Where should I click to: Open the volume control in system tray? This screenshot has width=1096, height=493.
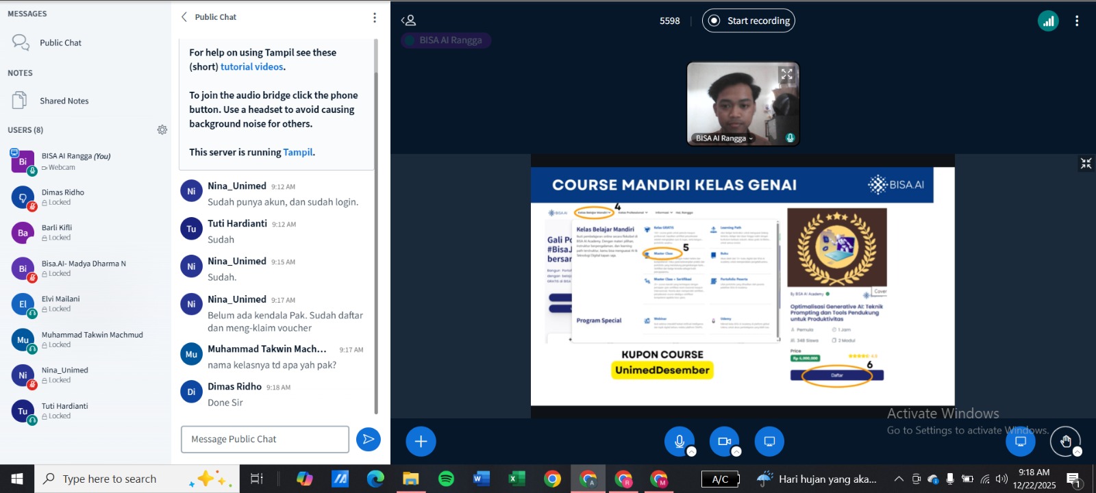coord(1001,479)
